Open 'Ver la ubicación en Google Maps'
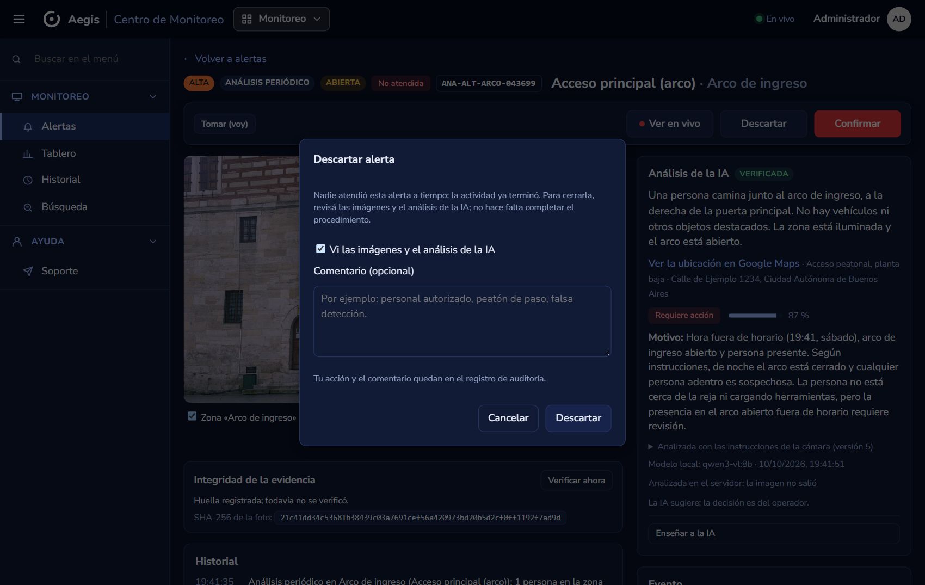Image resolution: width=925 pixels, height=585 pixels. (724, 263)
